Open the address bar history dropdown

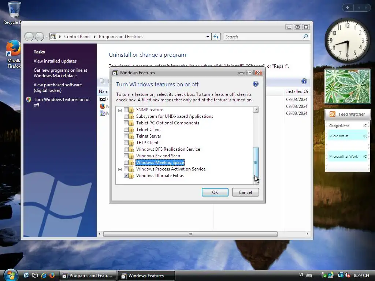pos(208,37)
